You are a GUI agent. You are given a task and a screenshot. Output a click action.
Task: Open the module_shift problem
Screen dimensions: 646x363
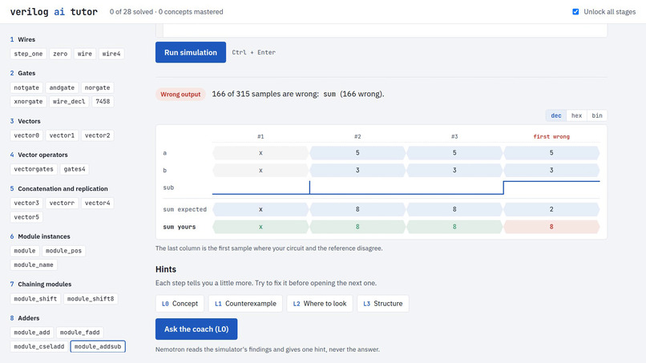click(x=35, y=299)
